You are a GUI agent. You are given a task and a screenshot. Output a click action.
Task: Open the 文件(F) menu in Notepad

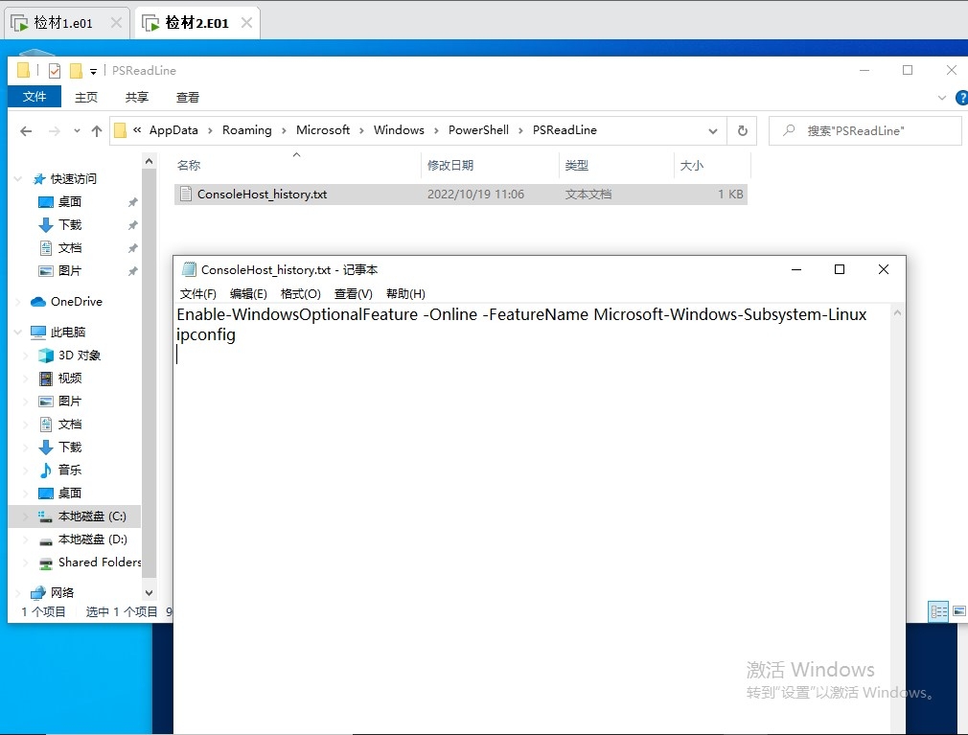pyautogui.click(x=198, y=294)
